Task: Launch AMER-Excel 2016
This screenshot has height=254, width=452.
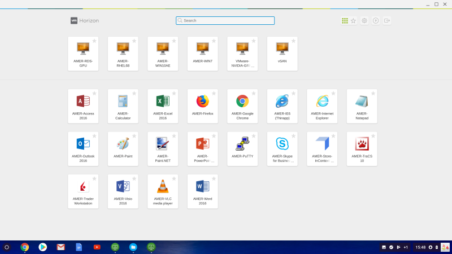Action: click(x=163, y=102)
